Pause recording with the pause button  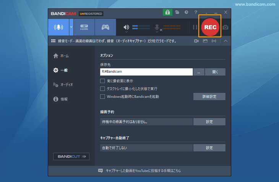(195, 27)
